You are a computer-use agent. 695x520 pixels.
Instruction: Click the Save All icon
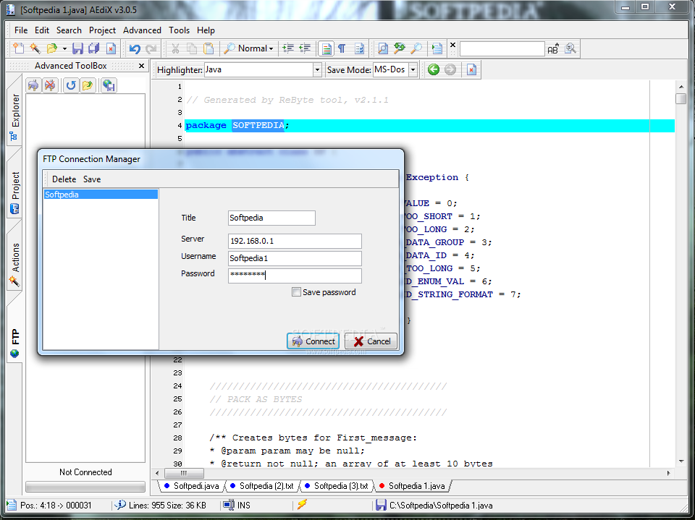pyautogui.click(x=94, y=48)
